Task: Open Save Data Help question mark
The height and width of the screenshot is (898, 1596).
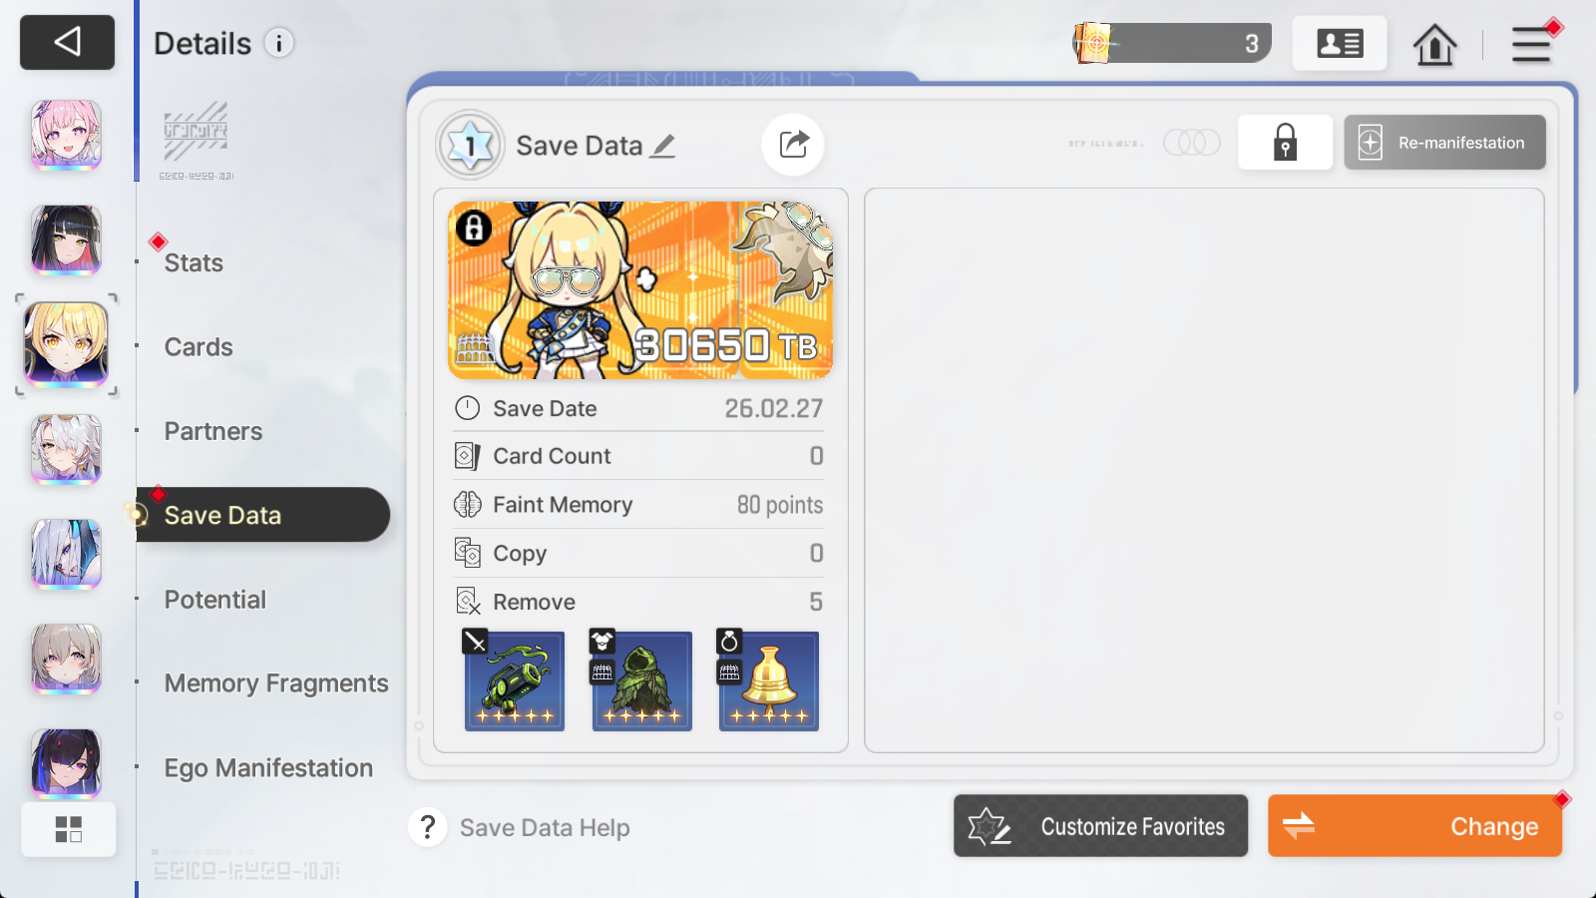Action: click(428, 827)
